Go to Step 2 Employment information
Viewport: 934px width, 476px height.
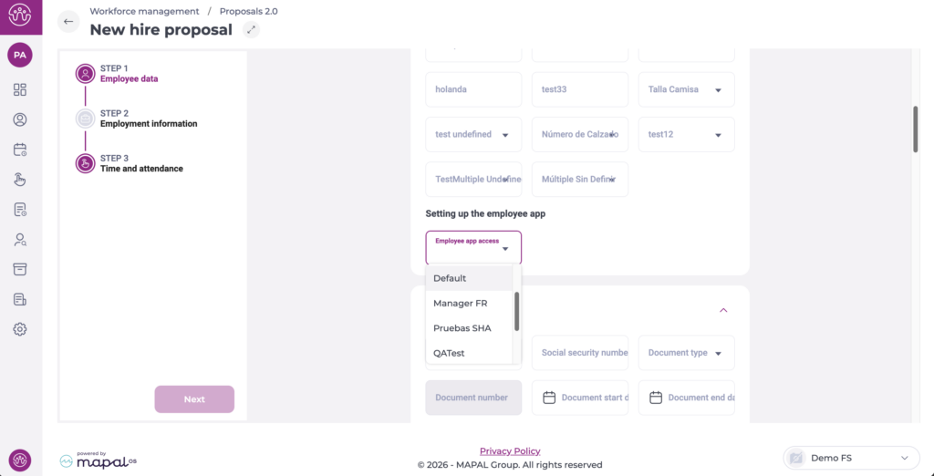[x=148, y=119]
